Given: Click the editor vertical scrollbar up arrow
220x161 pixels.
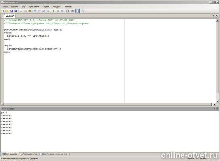Looking at the screenshot, I should [217, 20].
